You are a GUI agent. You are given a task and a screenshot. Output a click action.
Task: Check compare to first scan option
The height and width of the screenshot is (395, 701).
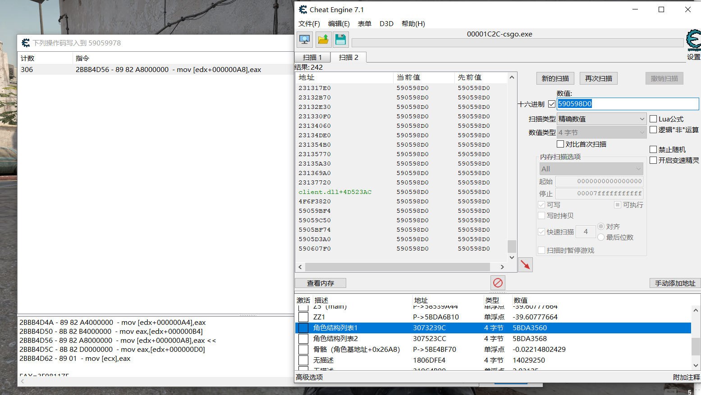pos(560,144)
